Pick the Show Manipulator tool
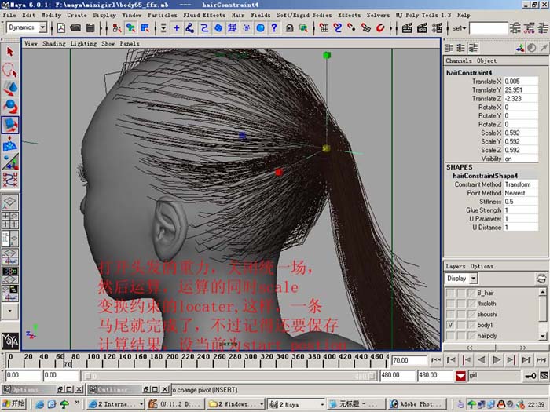This screenshot has width=550, height=412. 9,162
